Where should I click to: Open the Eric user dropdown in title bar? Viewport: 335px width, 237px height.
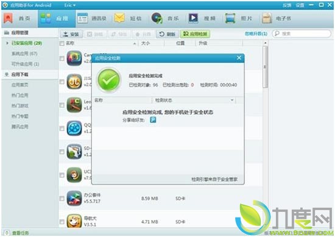pos(70,5)
